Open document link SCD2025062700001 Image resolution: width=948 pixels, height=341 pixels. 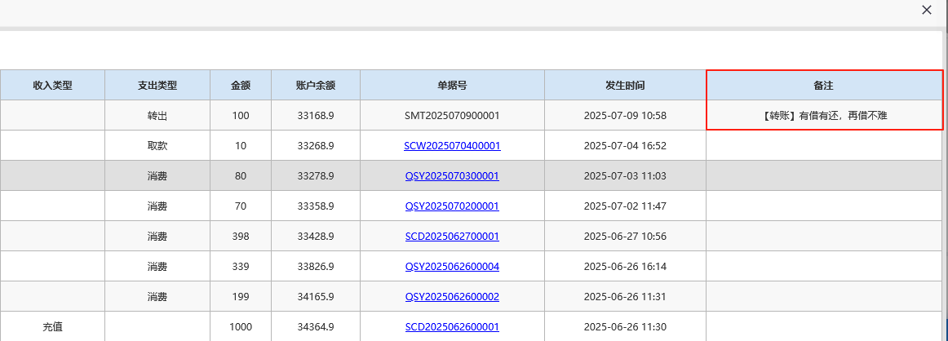(x=452, y=237)
